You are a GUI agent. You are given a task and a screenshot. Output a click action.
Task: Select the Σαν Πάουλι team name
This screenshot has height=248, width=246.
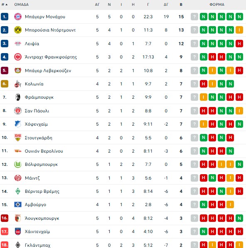(x=37, y=111)
